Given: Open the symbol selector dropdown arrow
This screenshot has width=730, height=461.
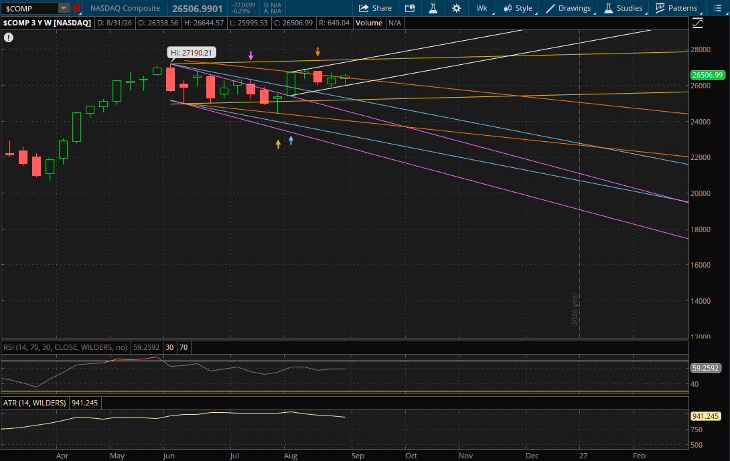Looking at the screenshot, I should 64,9.
